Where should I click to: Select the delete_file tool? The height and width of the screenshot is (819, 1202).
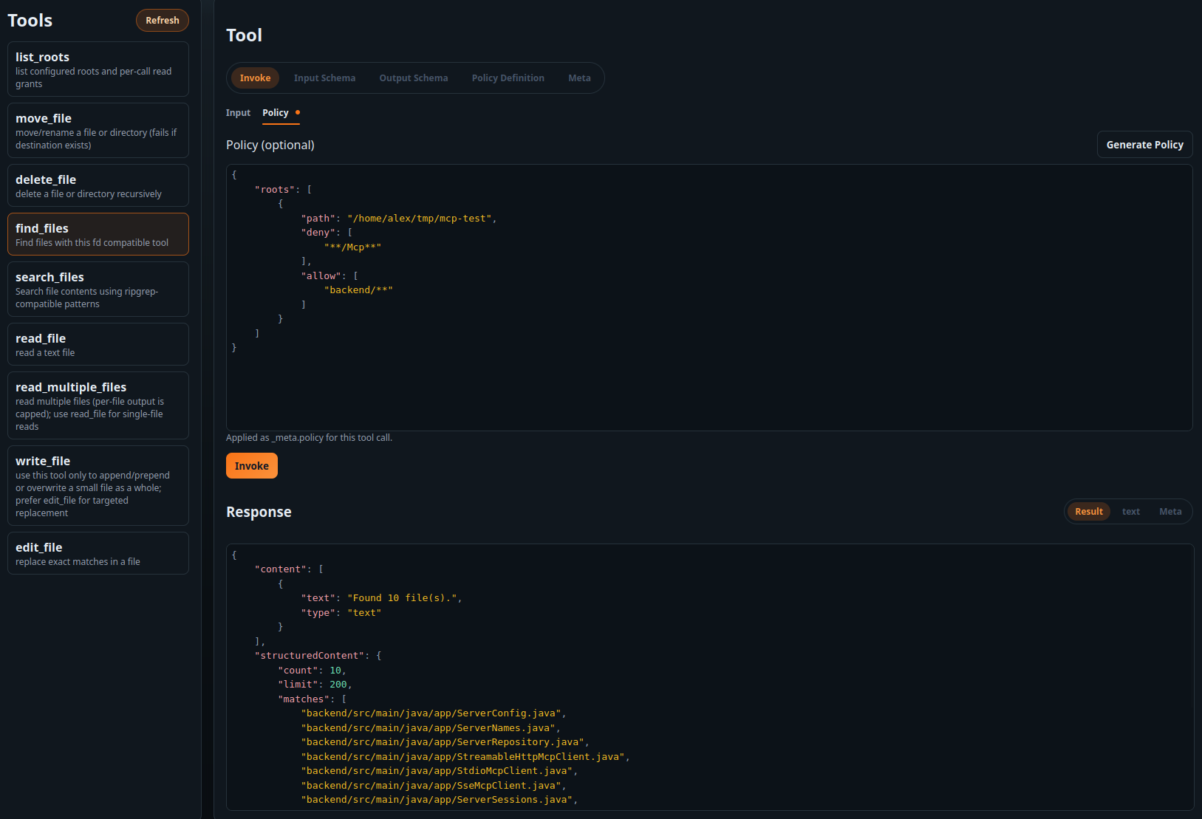coord(98,185)
